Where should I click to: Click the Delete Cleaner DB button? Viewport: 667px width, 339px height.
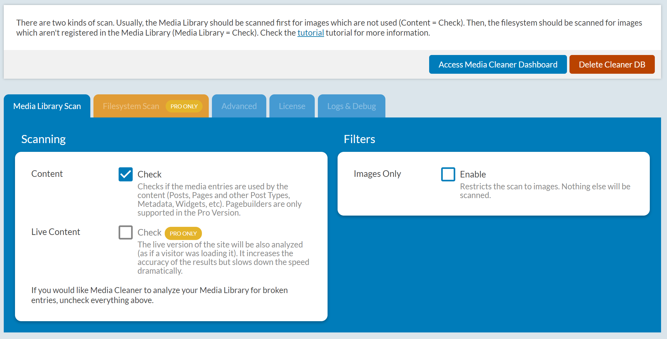tap(612, 64)
